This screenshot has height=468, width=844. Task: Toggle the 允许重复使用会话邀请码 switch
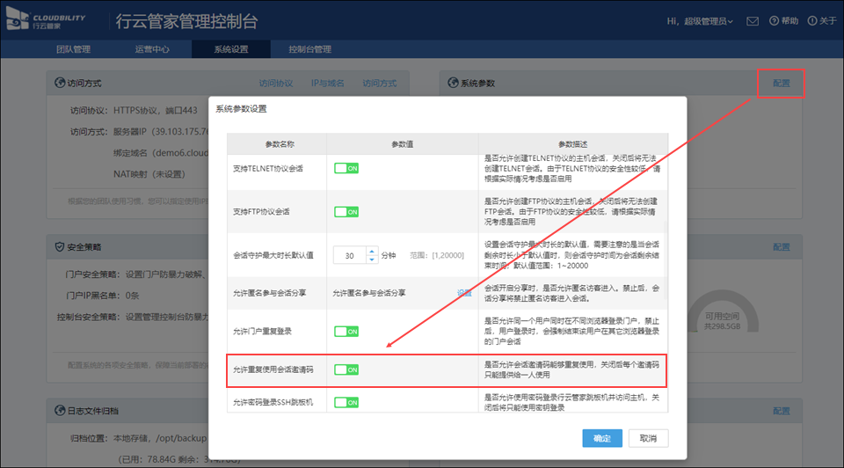tap(346, 370)
